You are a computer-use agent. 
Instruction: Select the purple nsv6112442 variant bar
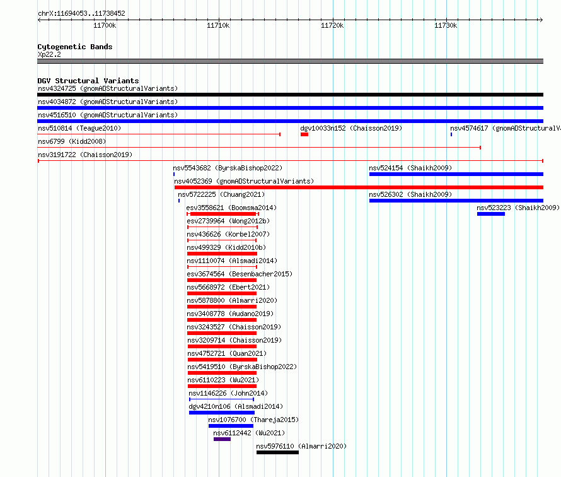point(222,439)
